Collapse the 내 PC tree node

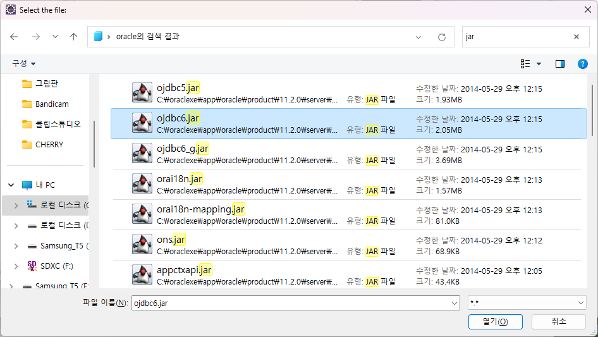coord(11,185)
